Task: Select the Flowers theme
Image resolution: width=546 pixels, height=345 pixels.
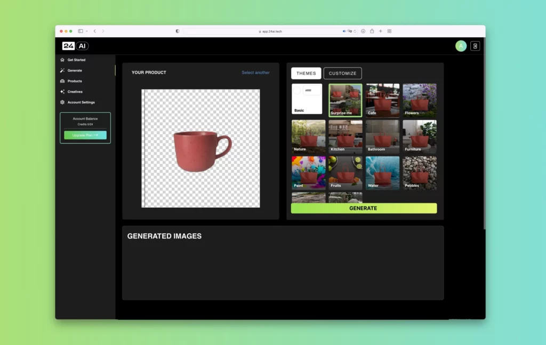Action: 420,100
